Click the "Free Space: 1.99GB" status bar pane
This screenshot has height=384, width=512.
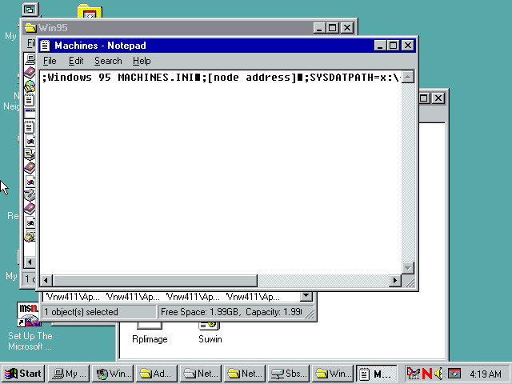tap(232, 312)
